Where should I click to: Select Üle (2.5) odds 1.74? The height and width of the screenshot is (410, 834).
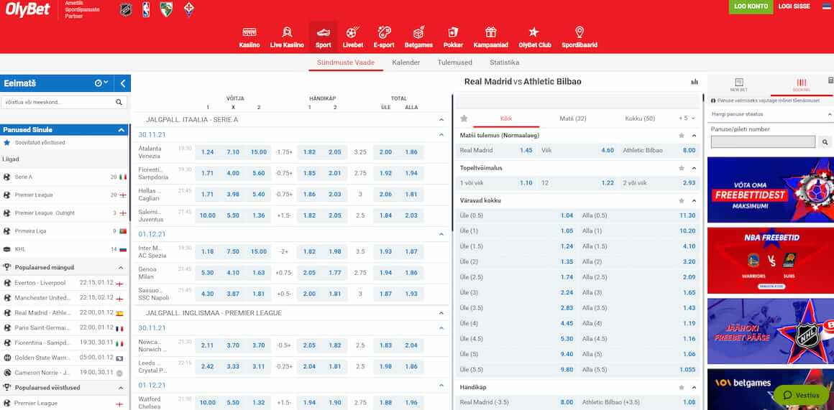[517, 277]
